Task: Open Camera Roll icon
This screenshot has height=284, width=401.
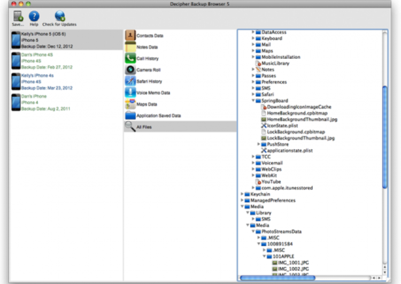Action: [130, 70]
